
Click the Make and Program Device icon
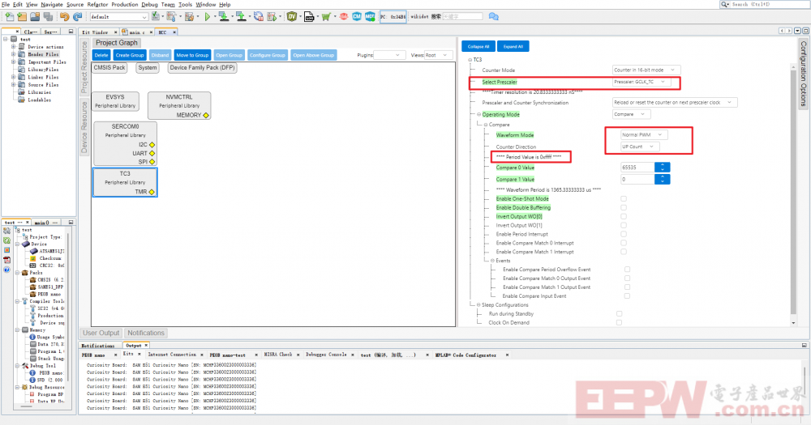coord(224,16)
